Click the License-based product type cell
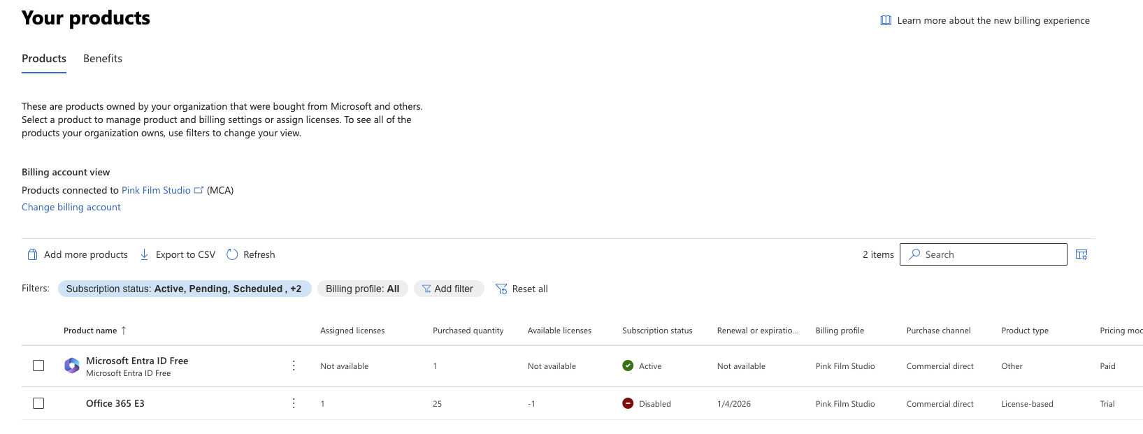Viewport: 1143px width, 434px height. pos(1027,404)
